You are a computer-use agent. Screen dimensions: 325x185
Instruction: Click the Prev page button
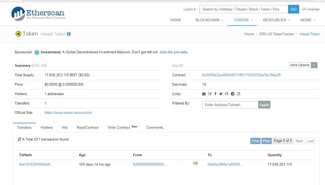click(x=266, y=141)
